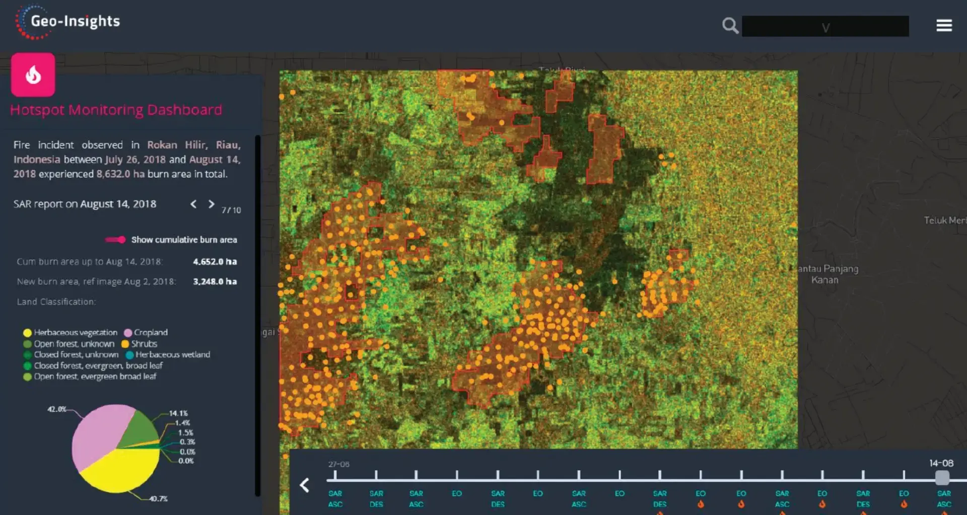Image resolution: width=967 pixels, height=515 pixels.
Task: Go back to the previous SAR report
Action: pos(193,204)
